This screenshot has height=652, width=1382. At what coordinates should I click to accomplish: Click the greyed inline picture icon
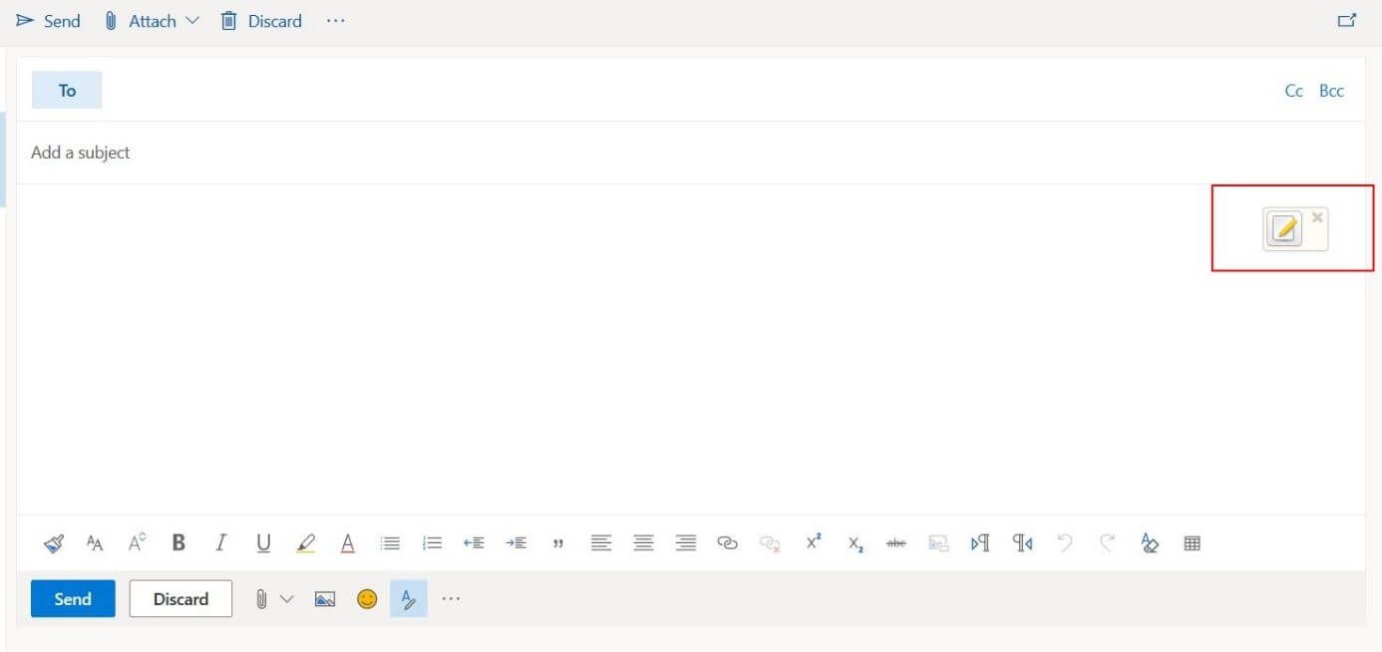point(938,543)
